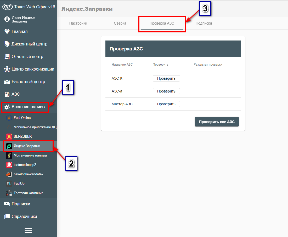Select Мобильное приложение ДЦ item

[x=29, y=127]
